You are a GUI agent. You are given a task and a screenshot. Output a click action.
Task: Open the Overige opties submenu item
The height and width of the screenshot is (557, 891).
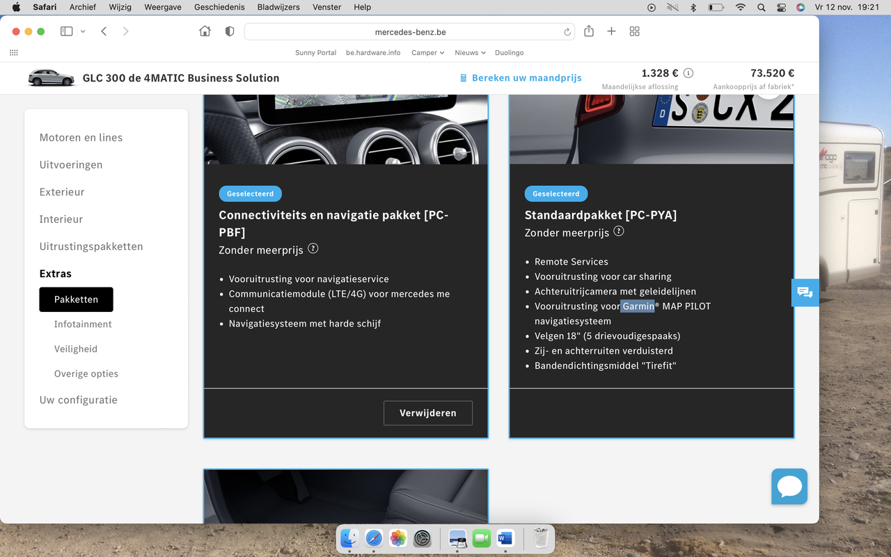point(86,374)
